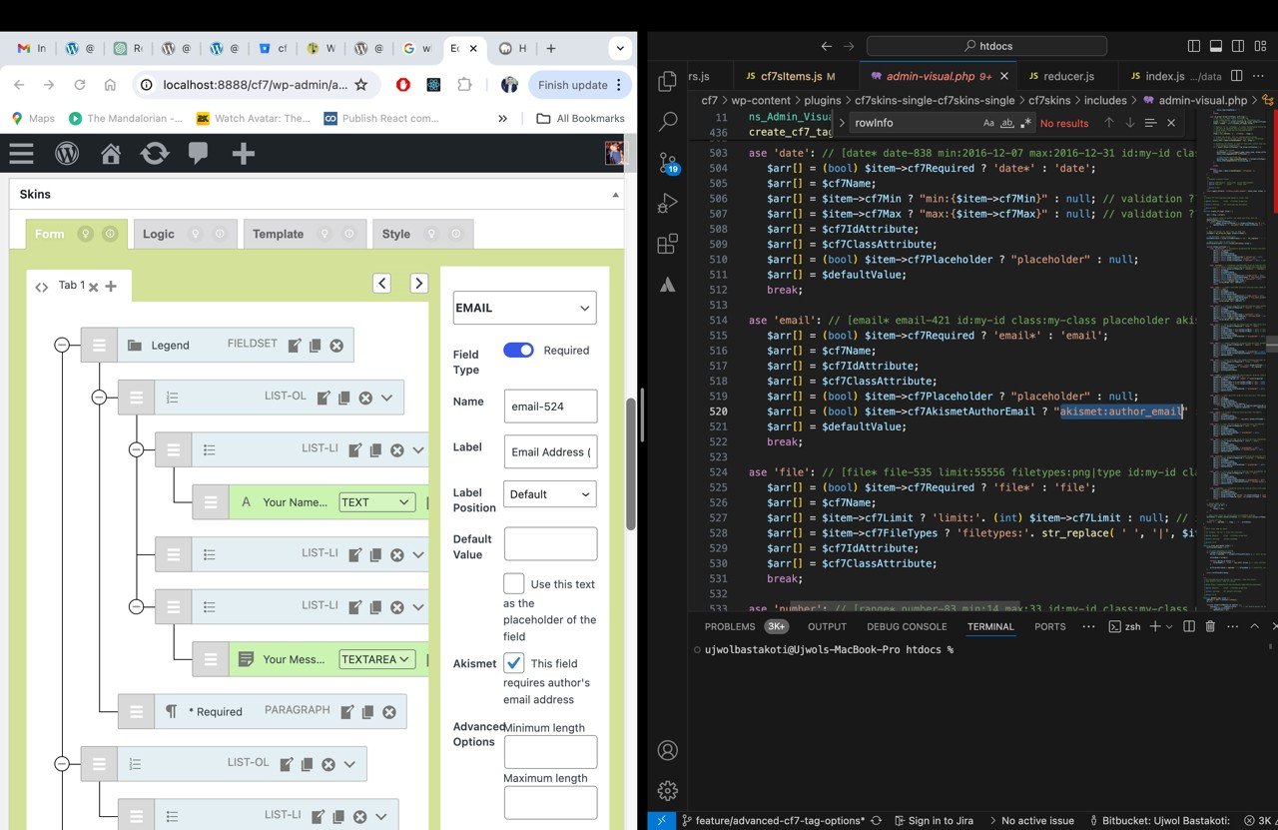The height and width of the screenshot is (830, 1278).
Task: Open VS Code Explorer panel
Action: [x=668, y=81]
